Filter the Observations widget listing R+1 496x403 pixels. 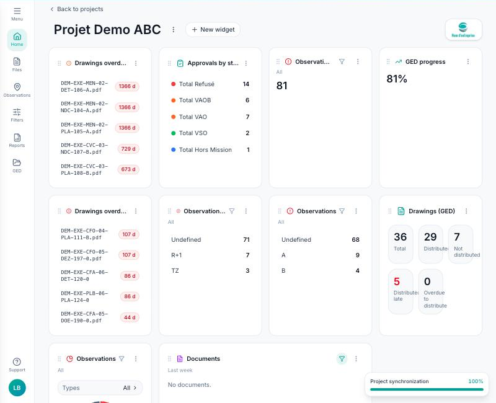tap(232, 211)
